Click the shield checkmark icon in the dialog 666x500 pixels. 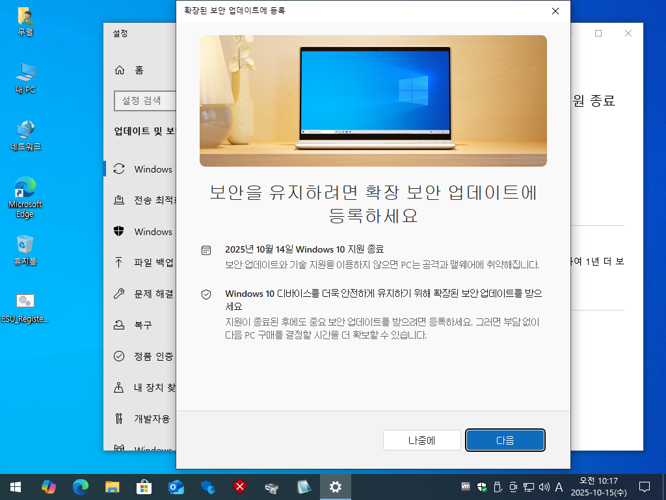click(x=206, y=294)
